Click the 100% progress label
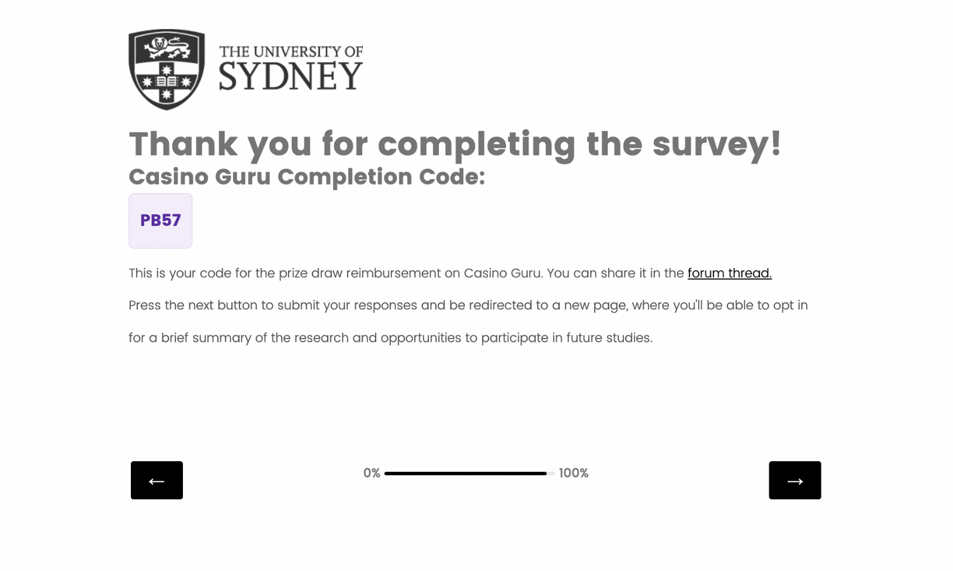Image resolution: width=953 pixels, height=571 pixels. [x=574, y=473]
